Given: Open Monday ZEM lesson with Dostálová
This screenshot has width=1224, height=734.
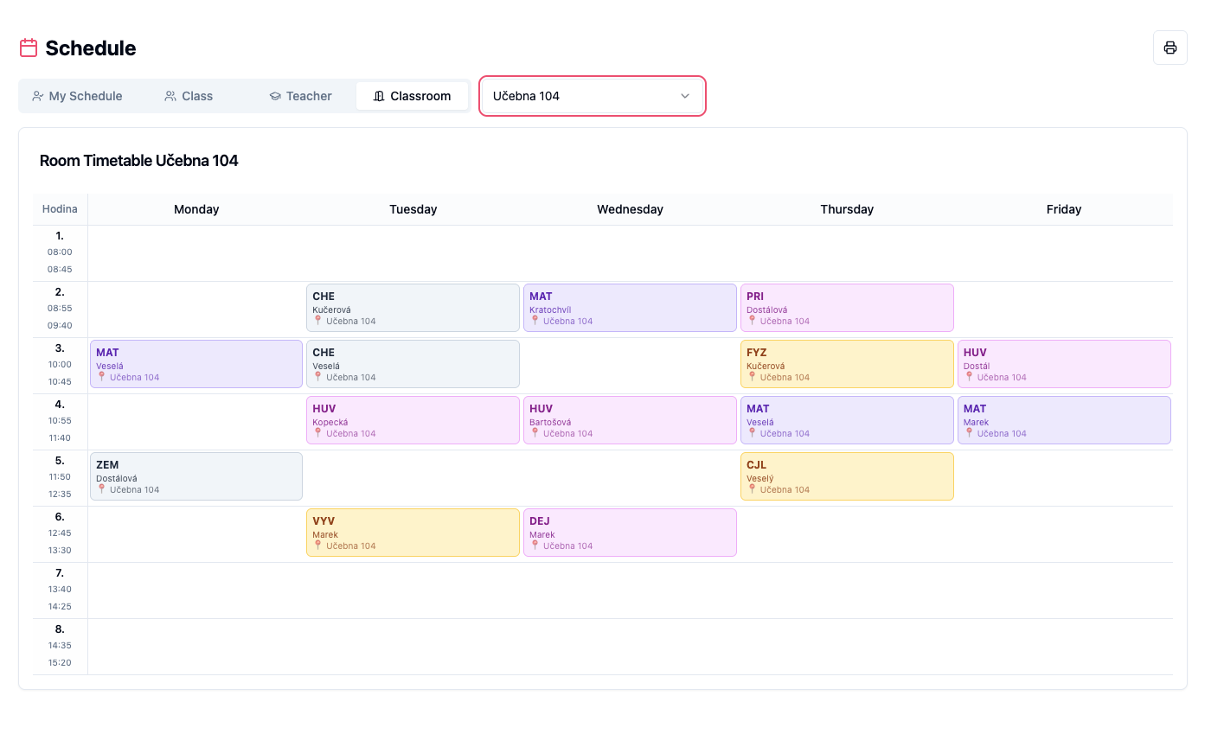Looking at the screenshot, I should tap(196, 476).
